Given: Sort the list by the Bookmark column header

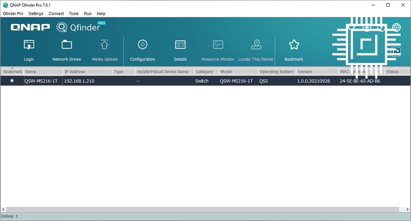Looking at the screenshot, I should [x=12, y=71].
